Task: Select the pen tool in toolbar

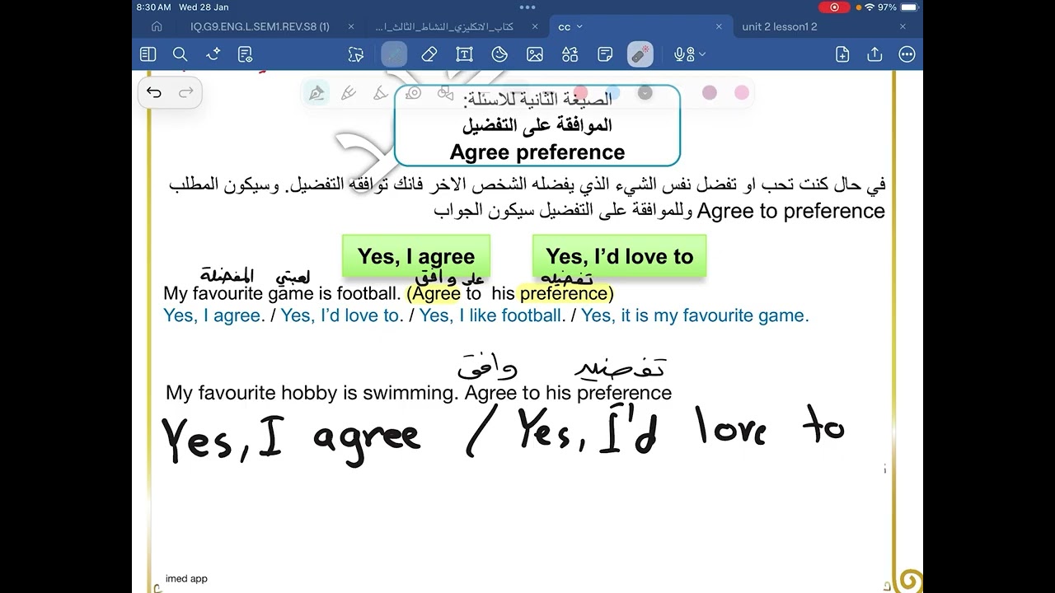Action: pyautogui.click(x=394, y=54)
